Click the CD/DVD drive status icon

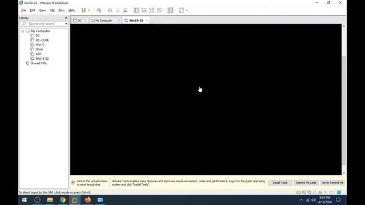[304, 192]
